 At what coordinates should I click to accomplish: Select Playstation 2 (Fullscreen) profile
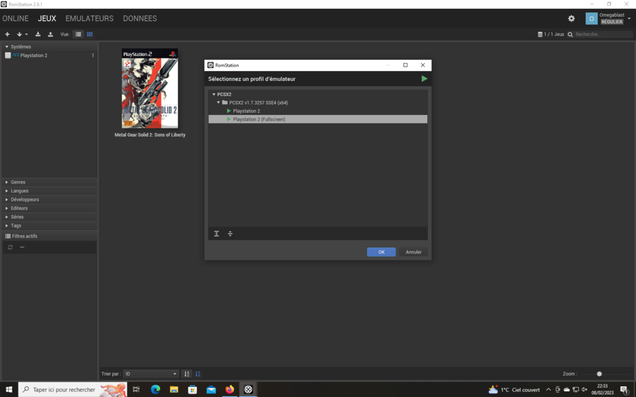(x=317, y=119)
